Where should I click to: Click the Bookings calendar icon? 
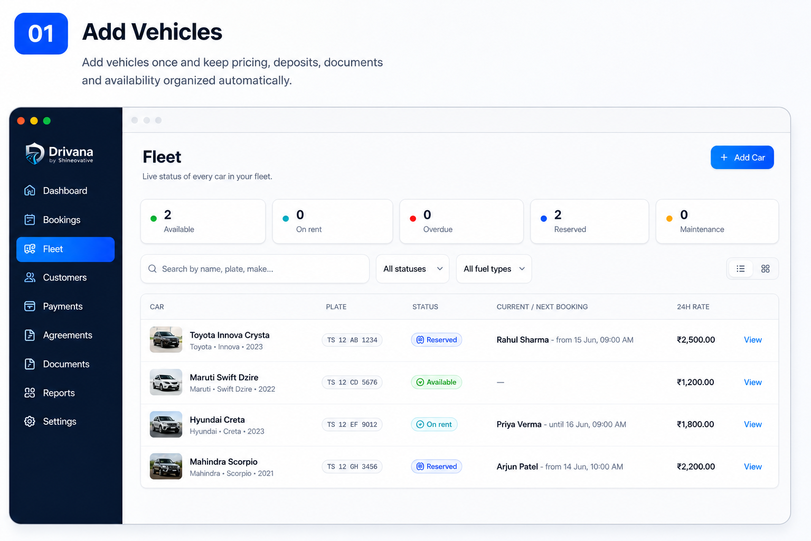pos(30,220)
